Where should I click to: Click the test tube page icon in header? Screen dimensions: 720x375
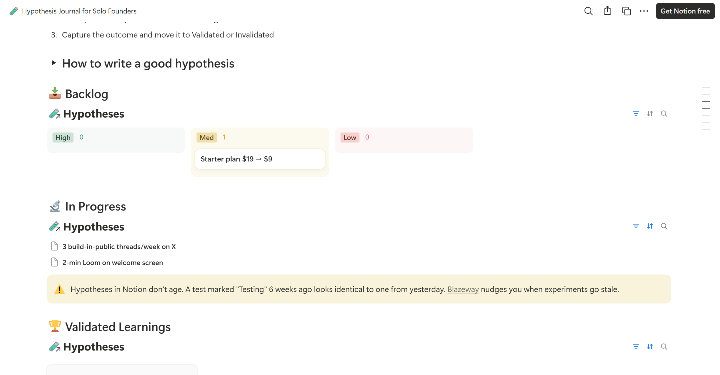14,11
